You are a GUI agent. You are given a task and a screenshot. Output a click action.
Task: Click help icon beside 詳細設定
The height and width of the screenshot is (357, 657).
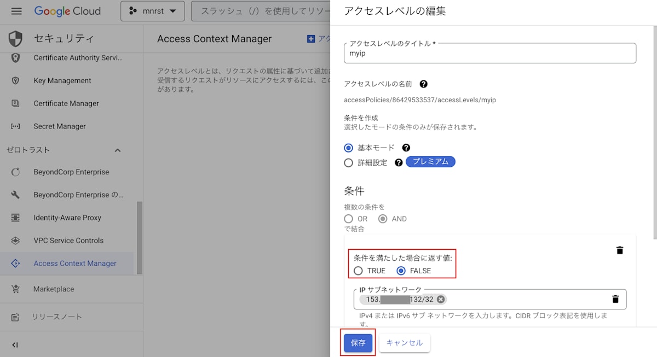pos(399,162)
